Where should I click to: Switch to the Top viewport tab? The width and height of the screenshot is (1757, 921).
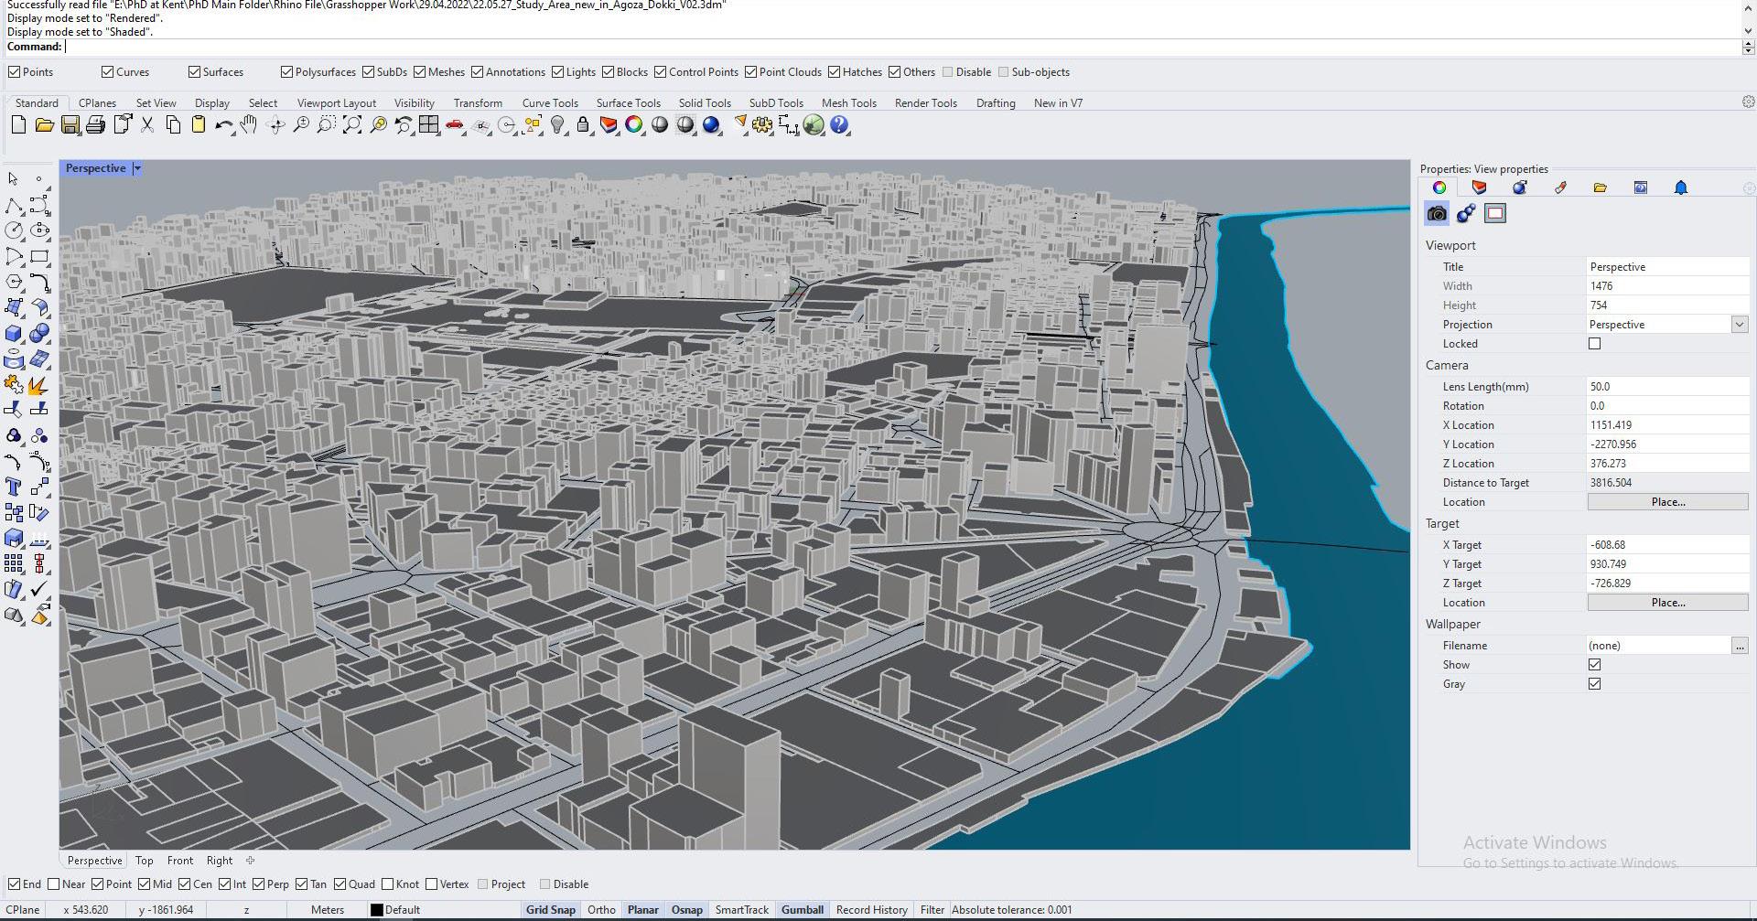[144, 861]
